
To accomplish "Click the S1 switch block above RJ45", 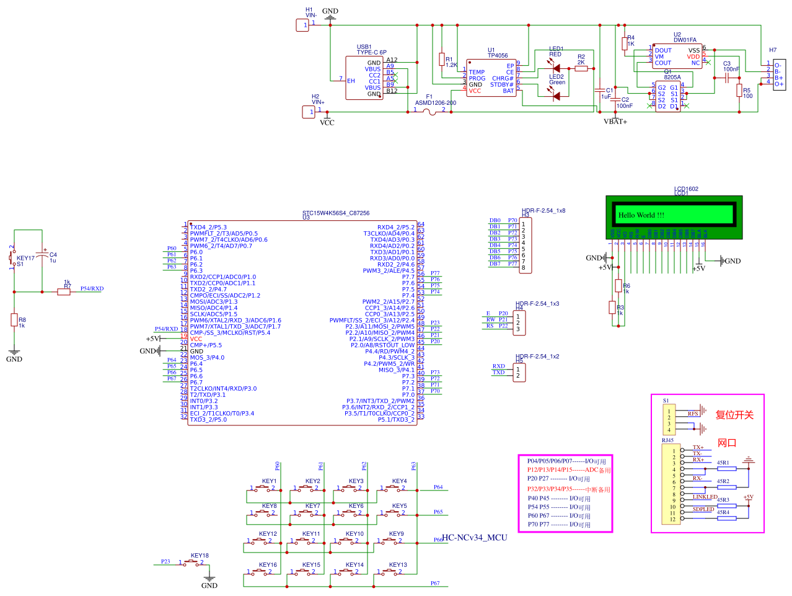I will click(x=669, y=420).
